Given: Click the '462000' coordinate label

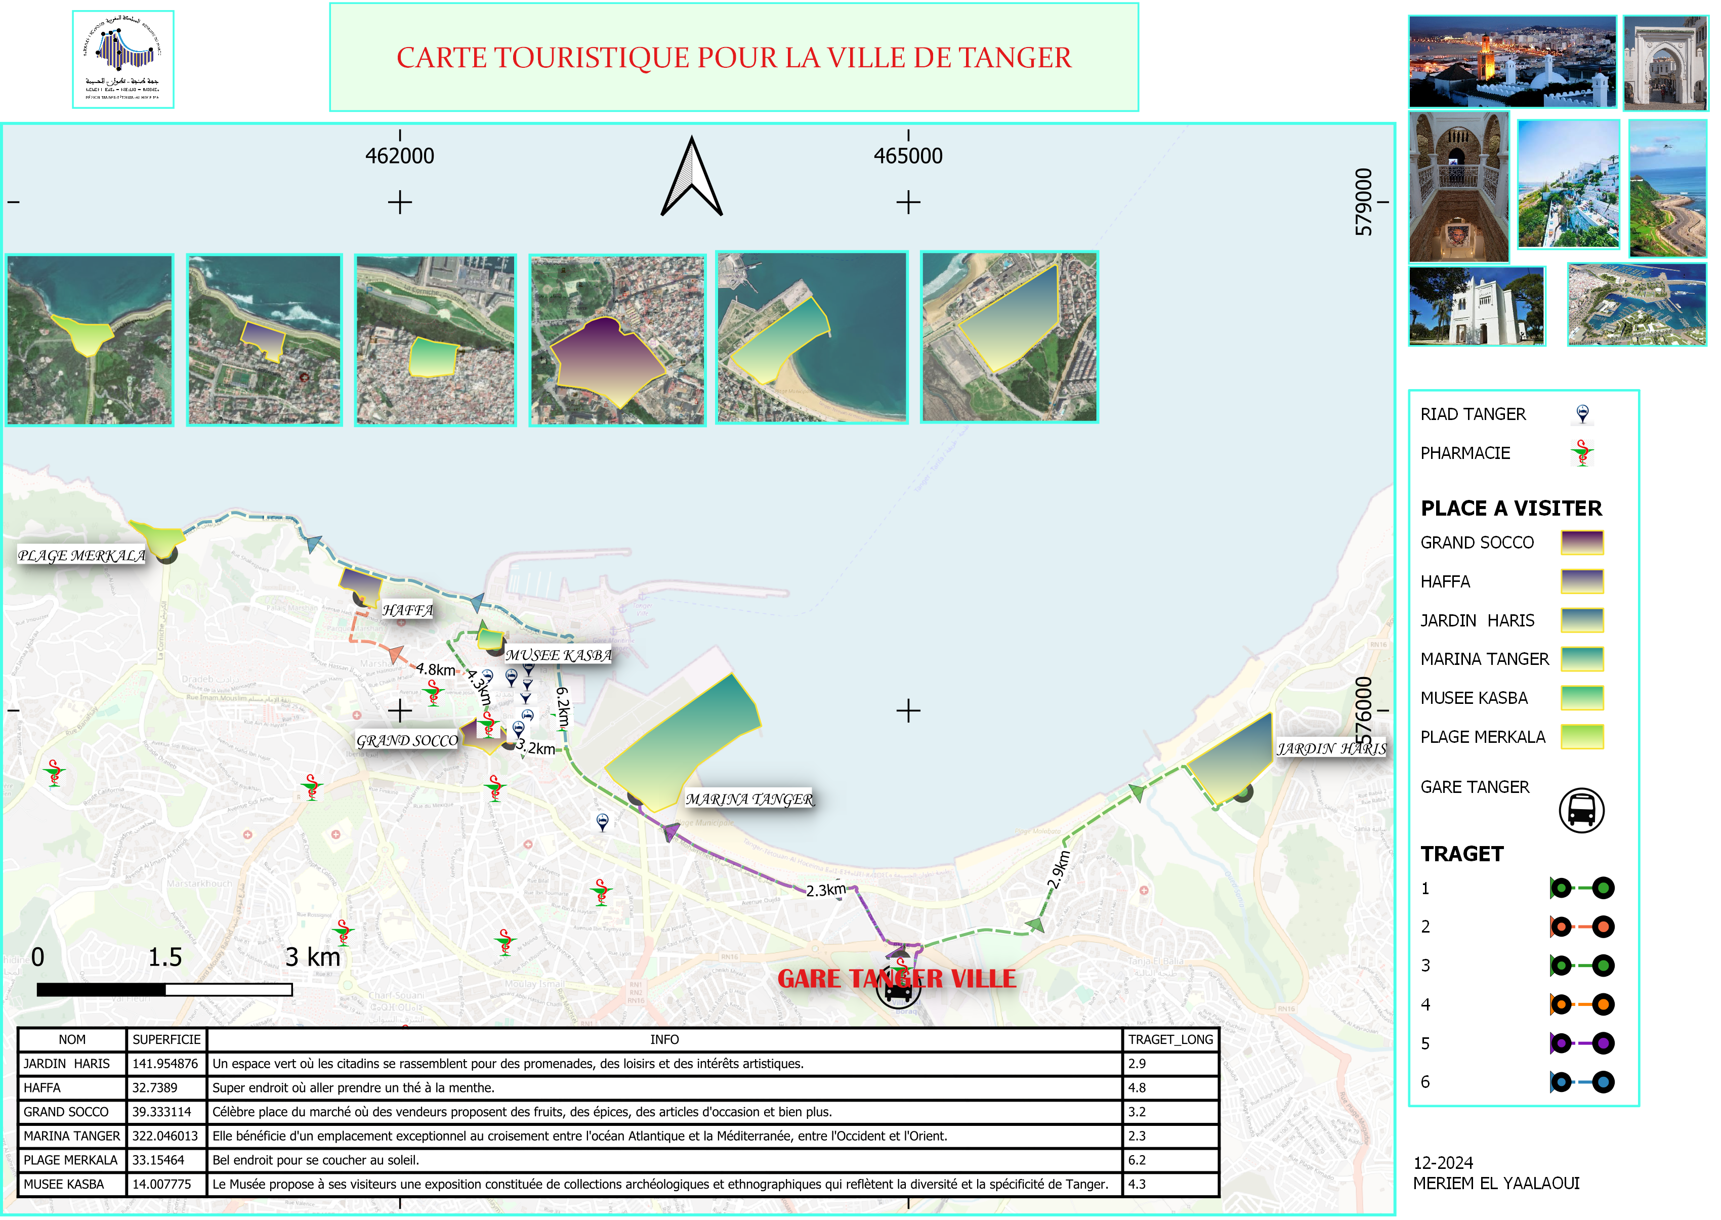Looking at the screenshot, I should pyautogui.click(x=400, y=156).
